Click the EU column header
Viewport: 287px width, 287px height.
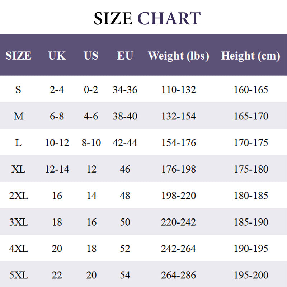(x=125, y=56)
